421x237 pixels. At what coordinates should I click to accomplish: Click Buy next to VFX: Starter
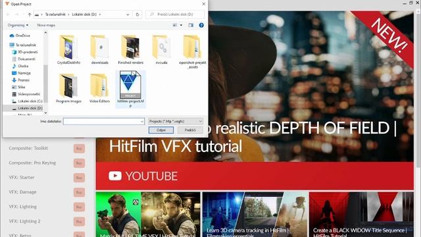click(x=79, y=178)
